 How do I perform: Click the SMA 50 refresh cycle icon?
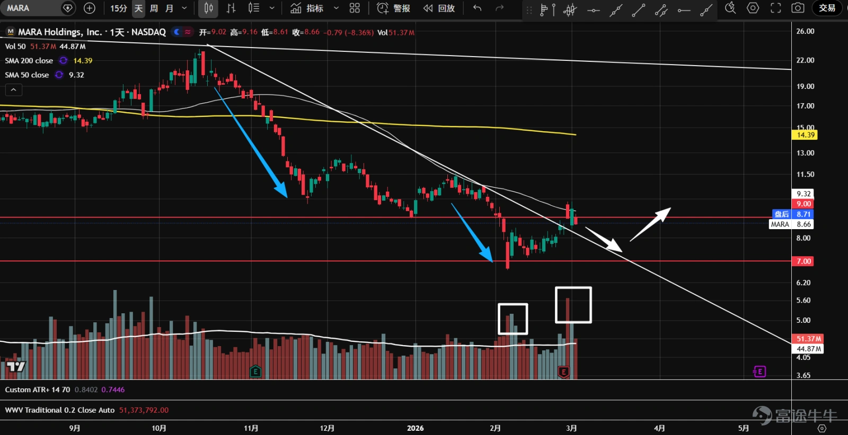(59, 75)
